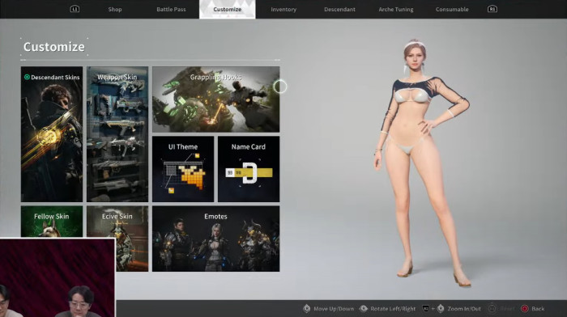Open the Consumable tab
Screen dimensions: 567x317
[452, 10]
